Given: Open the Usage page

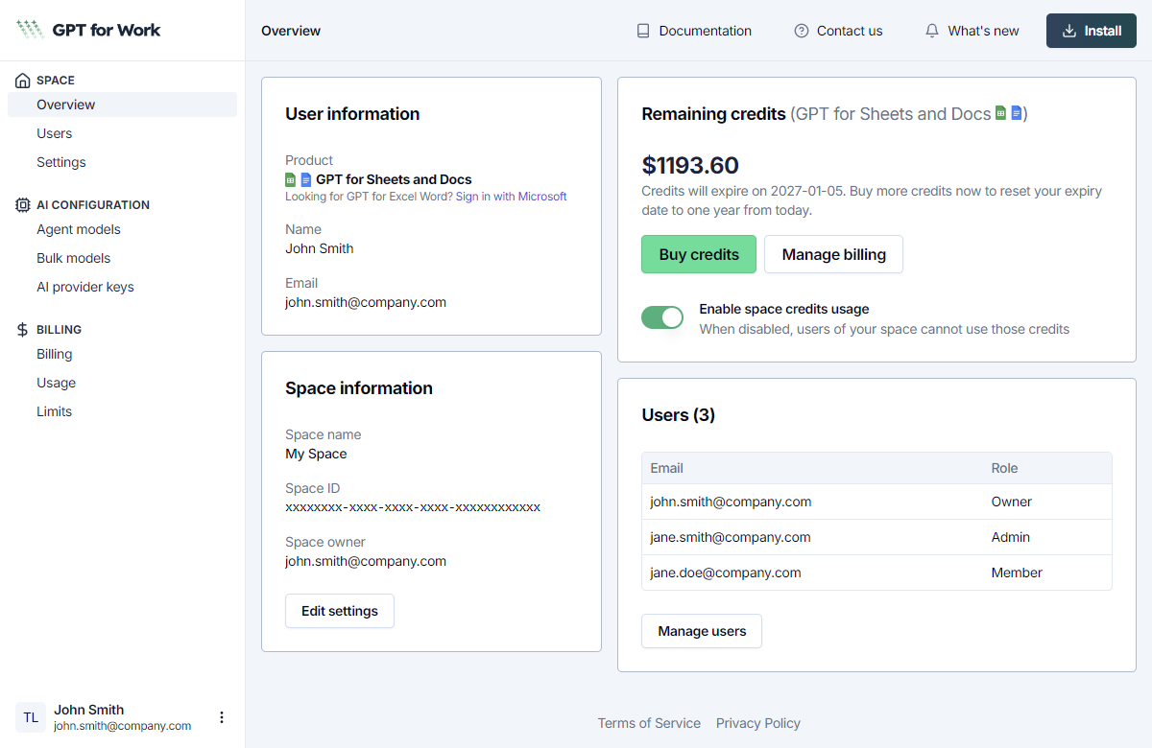Looking at the screenshot, I should point(122,383).
